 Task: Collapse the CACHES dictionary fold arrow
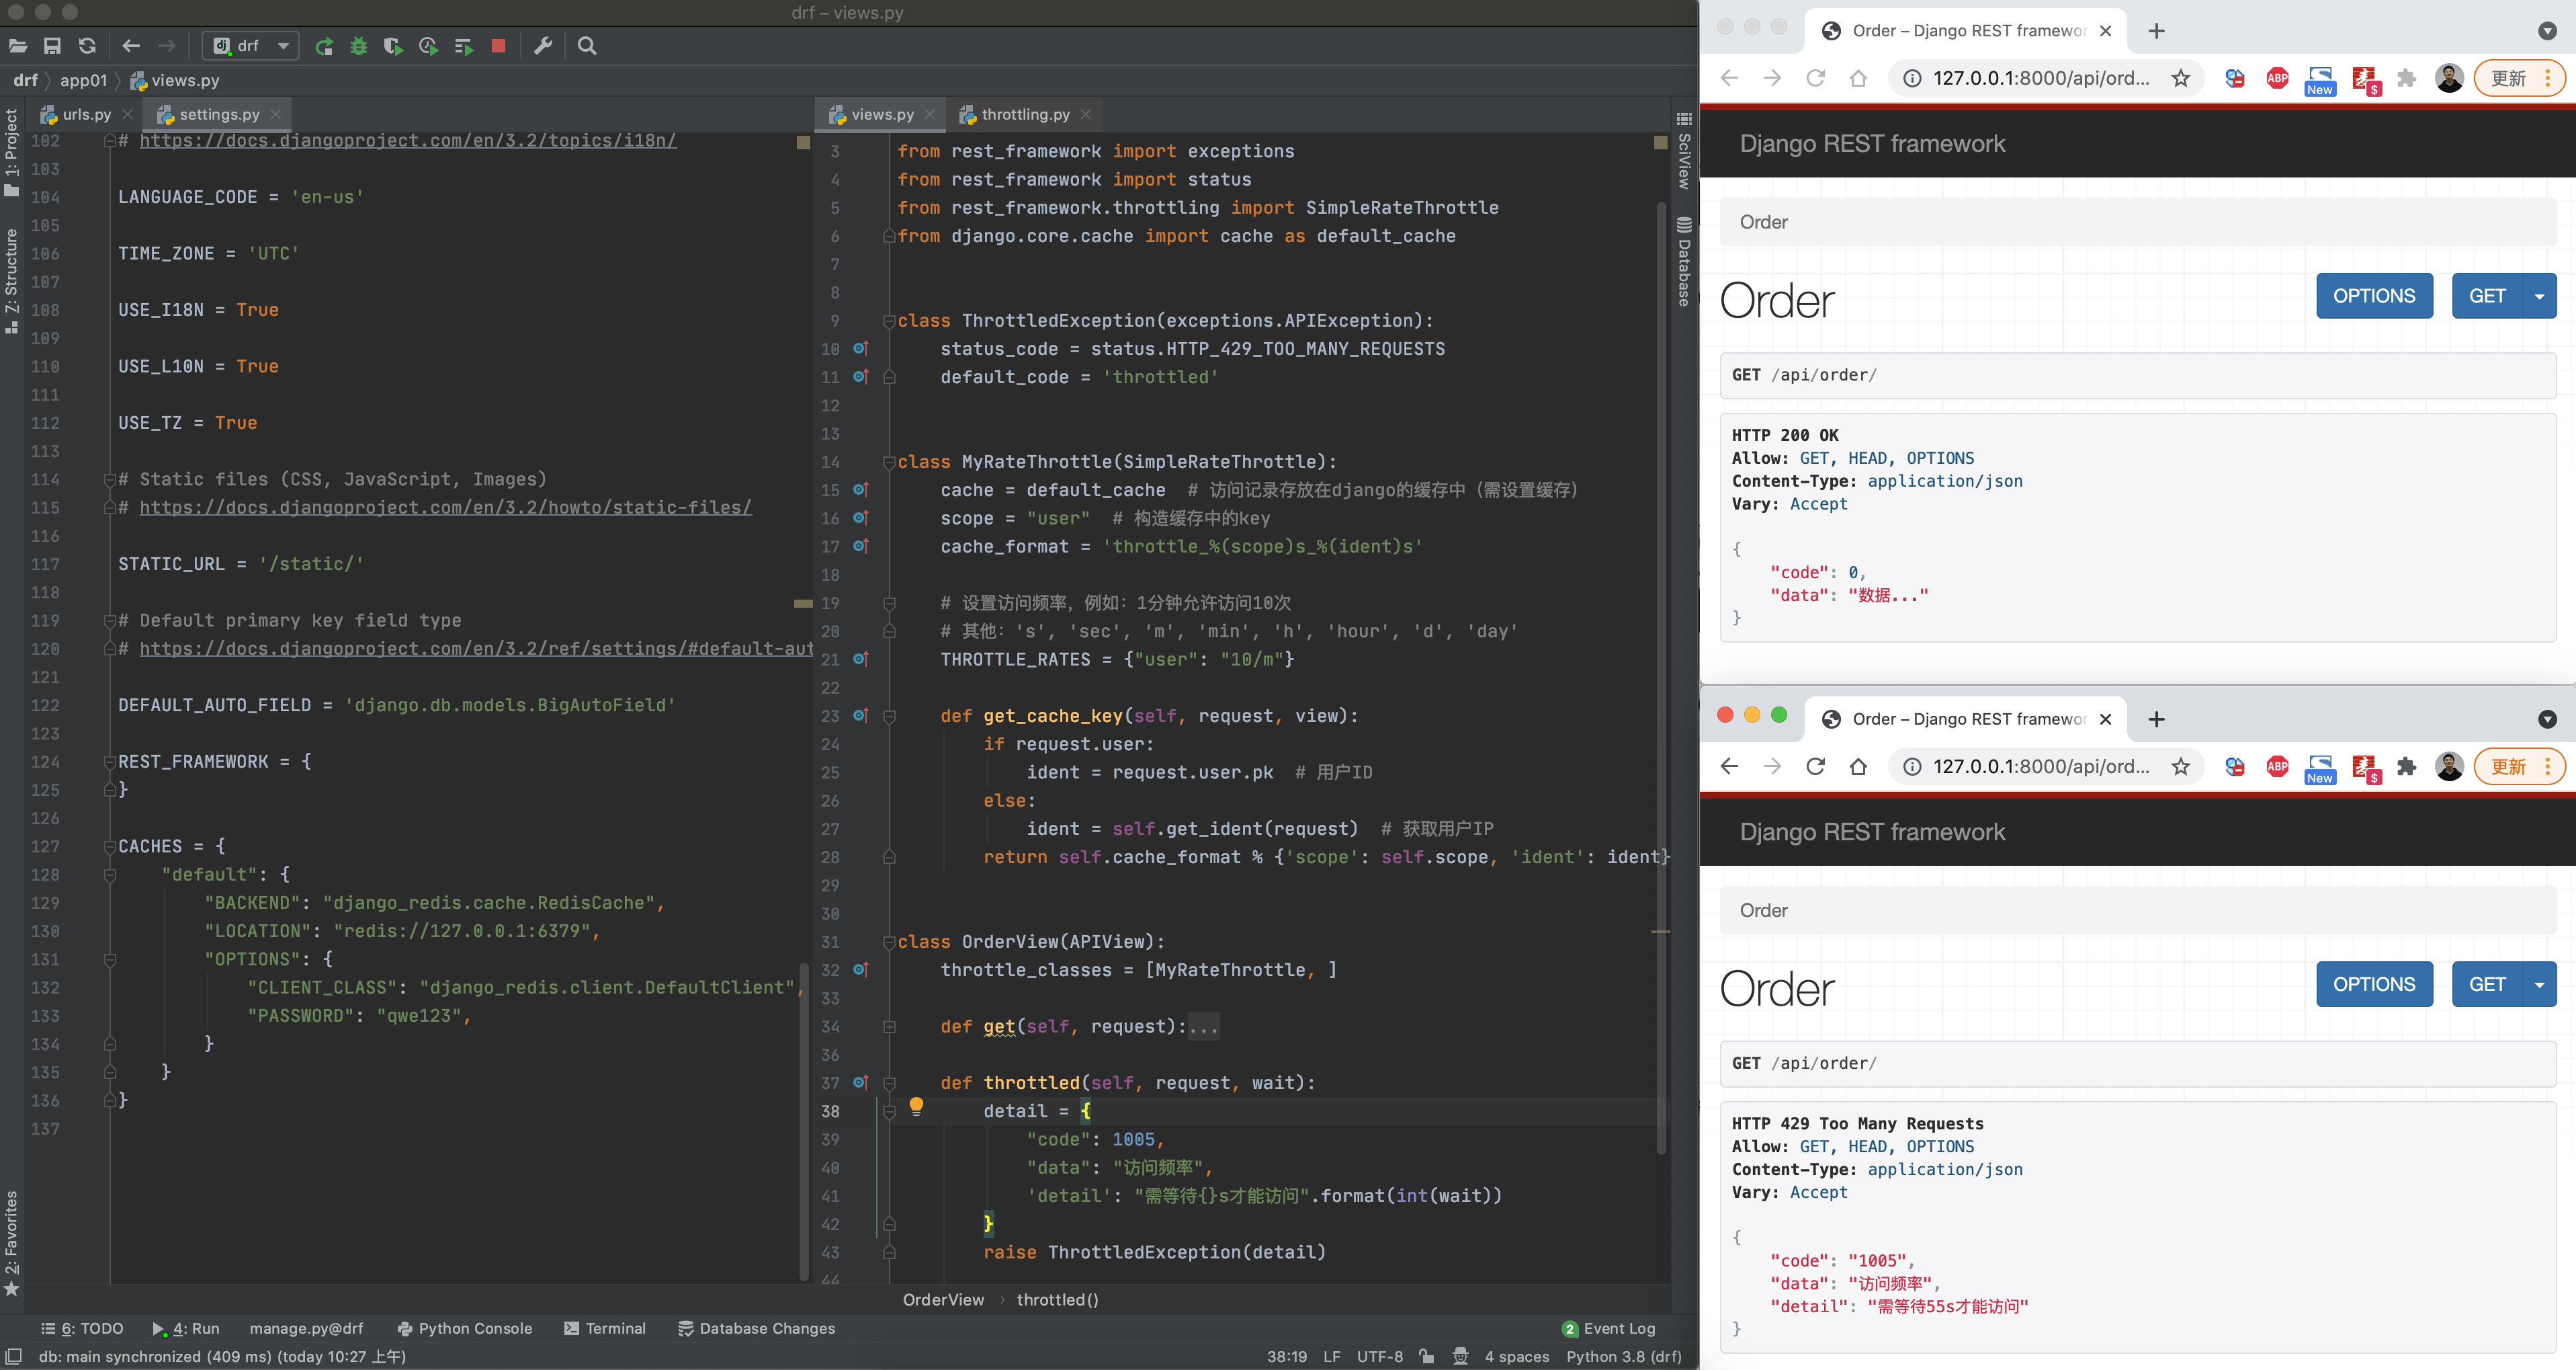pyautogui.click(x=109, y=846)
